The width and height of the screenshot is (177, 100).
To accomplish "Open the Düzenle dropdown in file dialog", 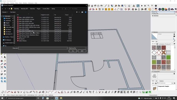I will [5, 12].
